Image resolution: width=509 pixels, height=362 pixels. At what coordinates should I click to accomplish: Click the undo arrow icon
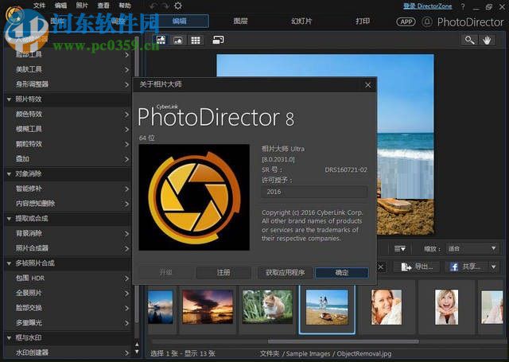tap(153, 6)
